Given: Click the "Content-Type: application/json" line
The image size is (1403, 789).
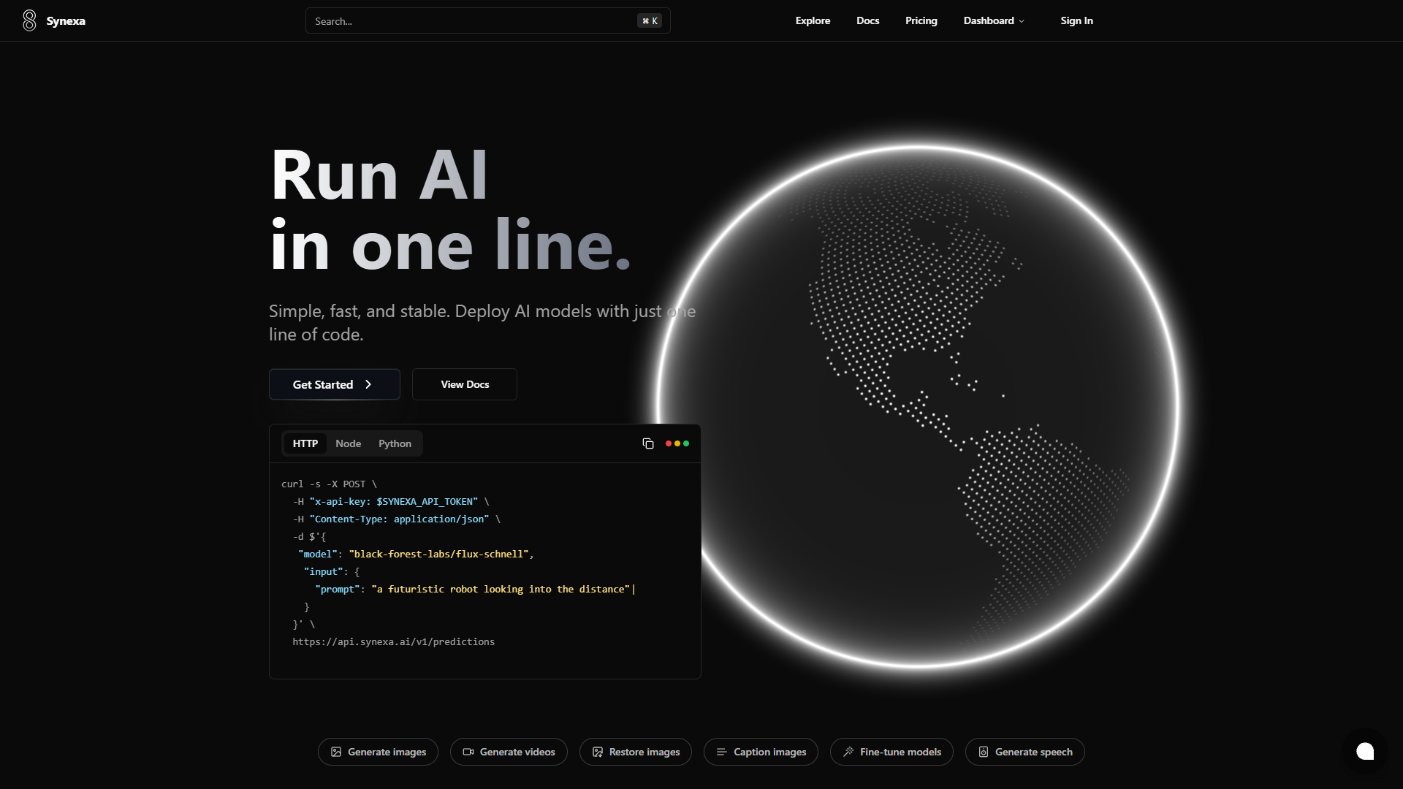Looking at the screenshot, I should (x=397, y=519).
